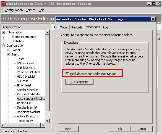Click the Information tree label

pos(14,32)
